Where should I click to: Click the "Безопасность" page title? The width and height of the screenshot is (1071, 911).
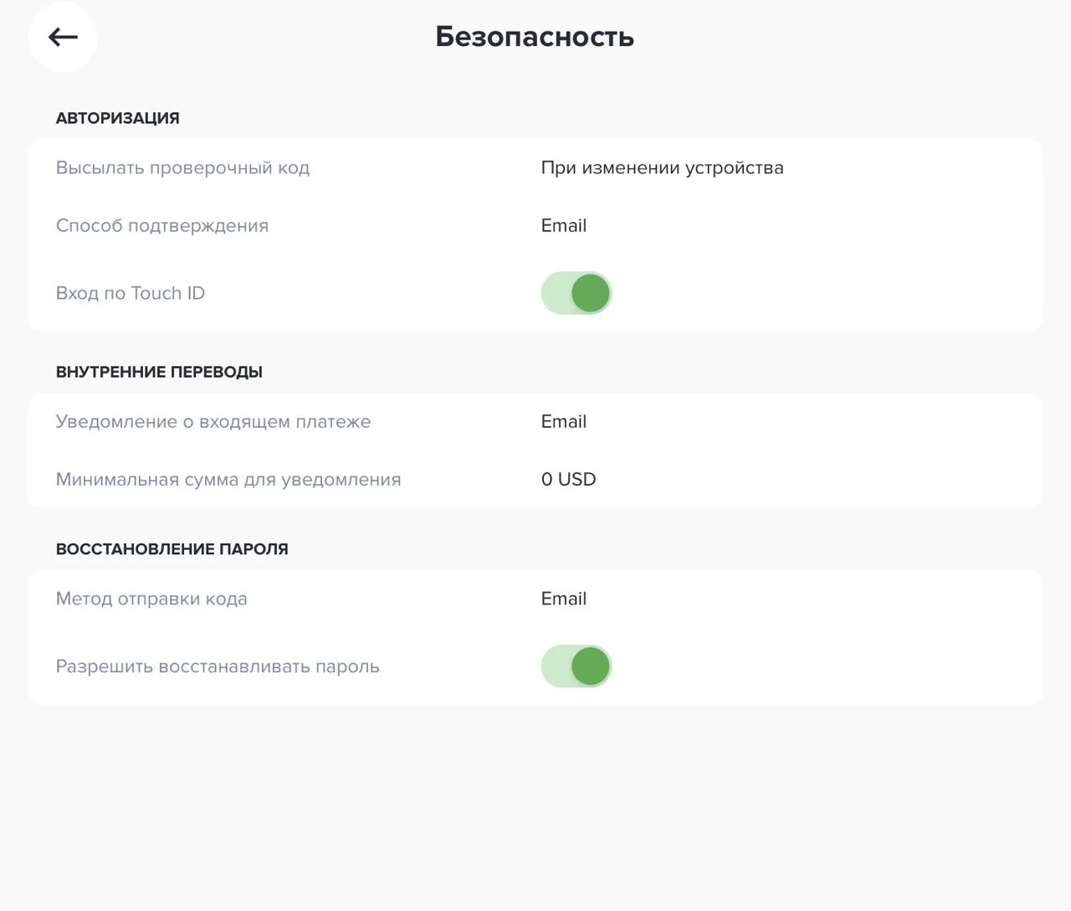tap(535, 37)
